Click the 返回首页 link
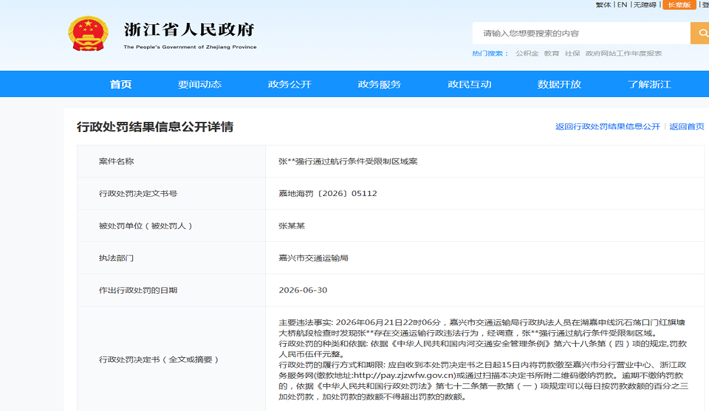 coord(687,127)
